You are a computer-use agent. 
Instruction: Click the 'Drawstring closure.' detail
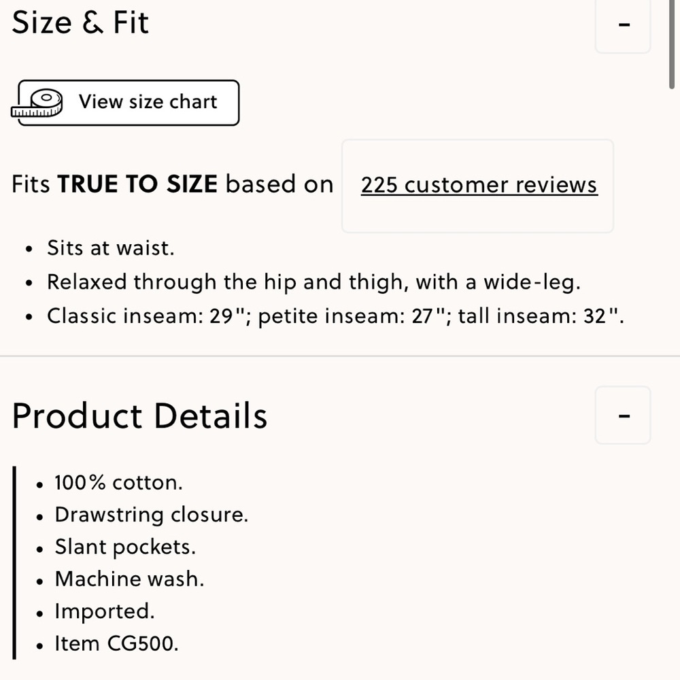tap(151, 515)
